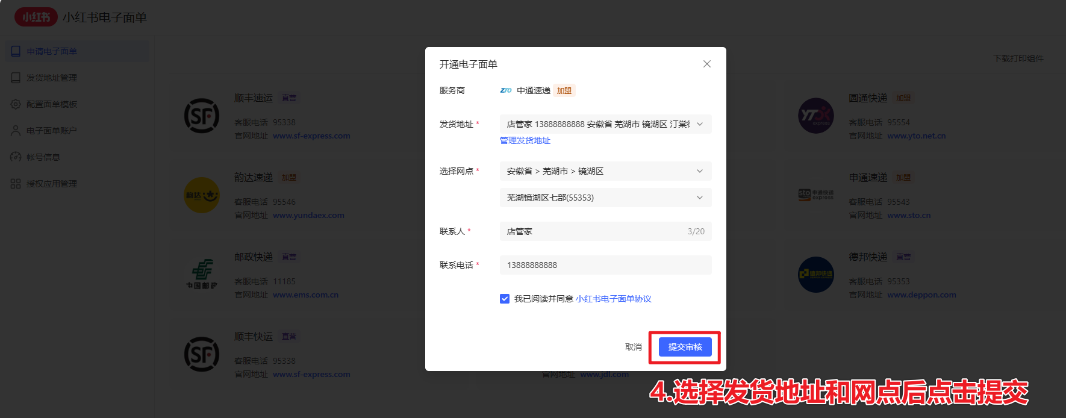
Task: Open the 小红书电子面单协议 link
Action: 613,299
